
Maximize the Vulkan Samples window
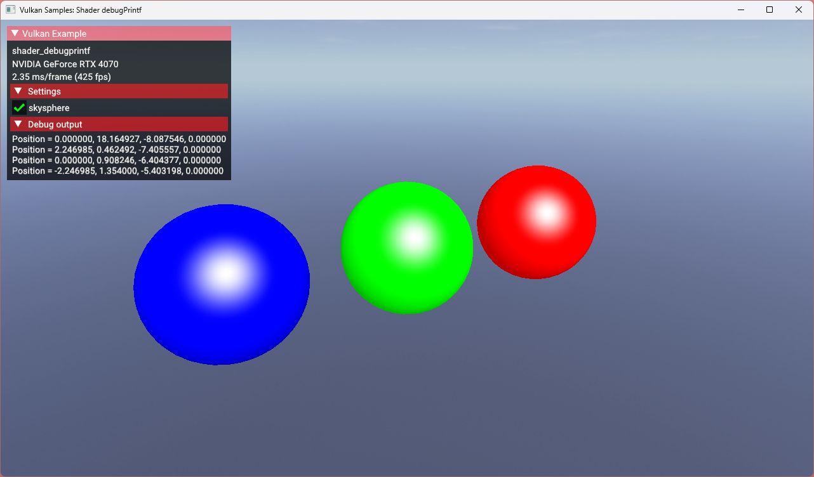tap(770, 10)
